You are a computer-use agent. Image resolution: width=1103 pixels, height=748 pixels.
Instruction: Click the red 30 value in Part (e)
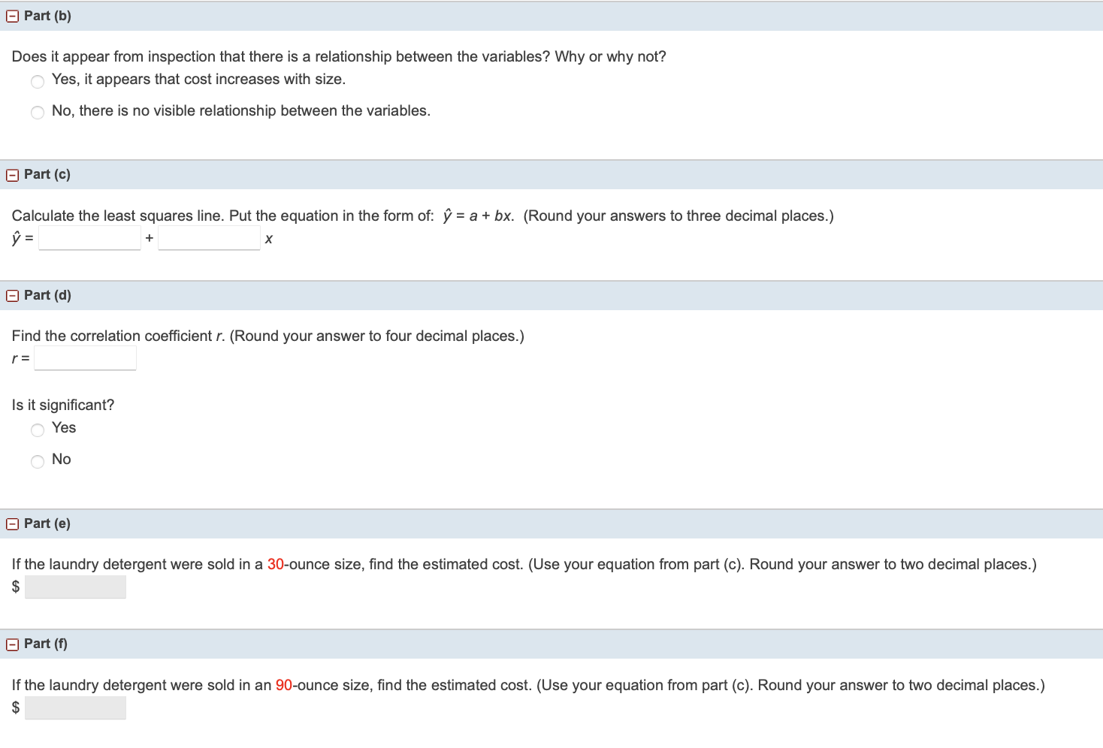click(276, 564)
